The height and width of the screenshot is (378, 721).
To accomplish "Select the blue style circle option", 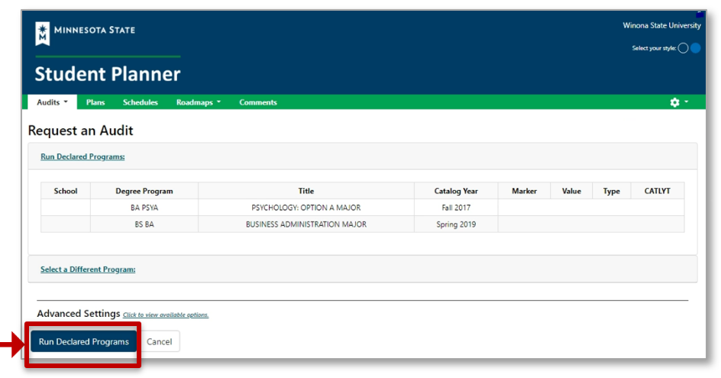I will click(x=695, y=48).
